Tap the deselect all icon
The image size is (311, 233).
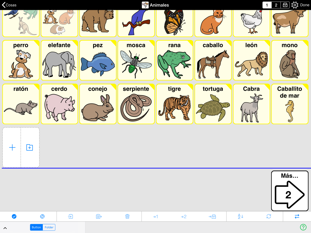coord(42,216)
